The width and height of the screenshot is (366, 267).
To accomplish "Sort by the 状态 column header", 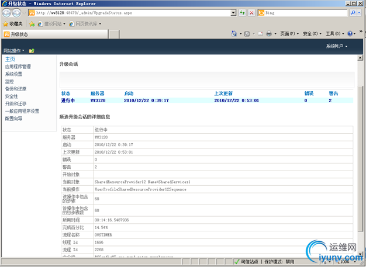I will tap(65, 93).
